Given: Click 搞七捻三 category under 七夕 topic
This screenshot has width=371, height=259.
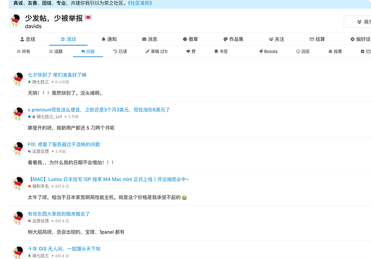Looking at the screenshot, I should click(x=38, y=82).
